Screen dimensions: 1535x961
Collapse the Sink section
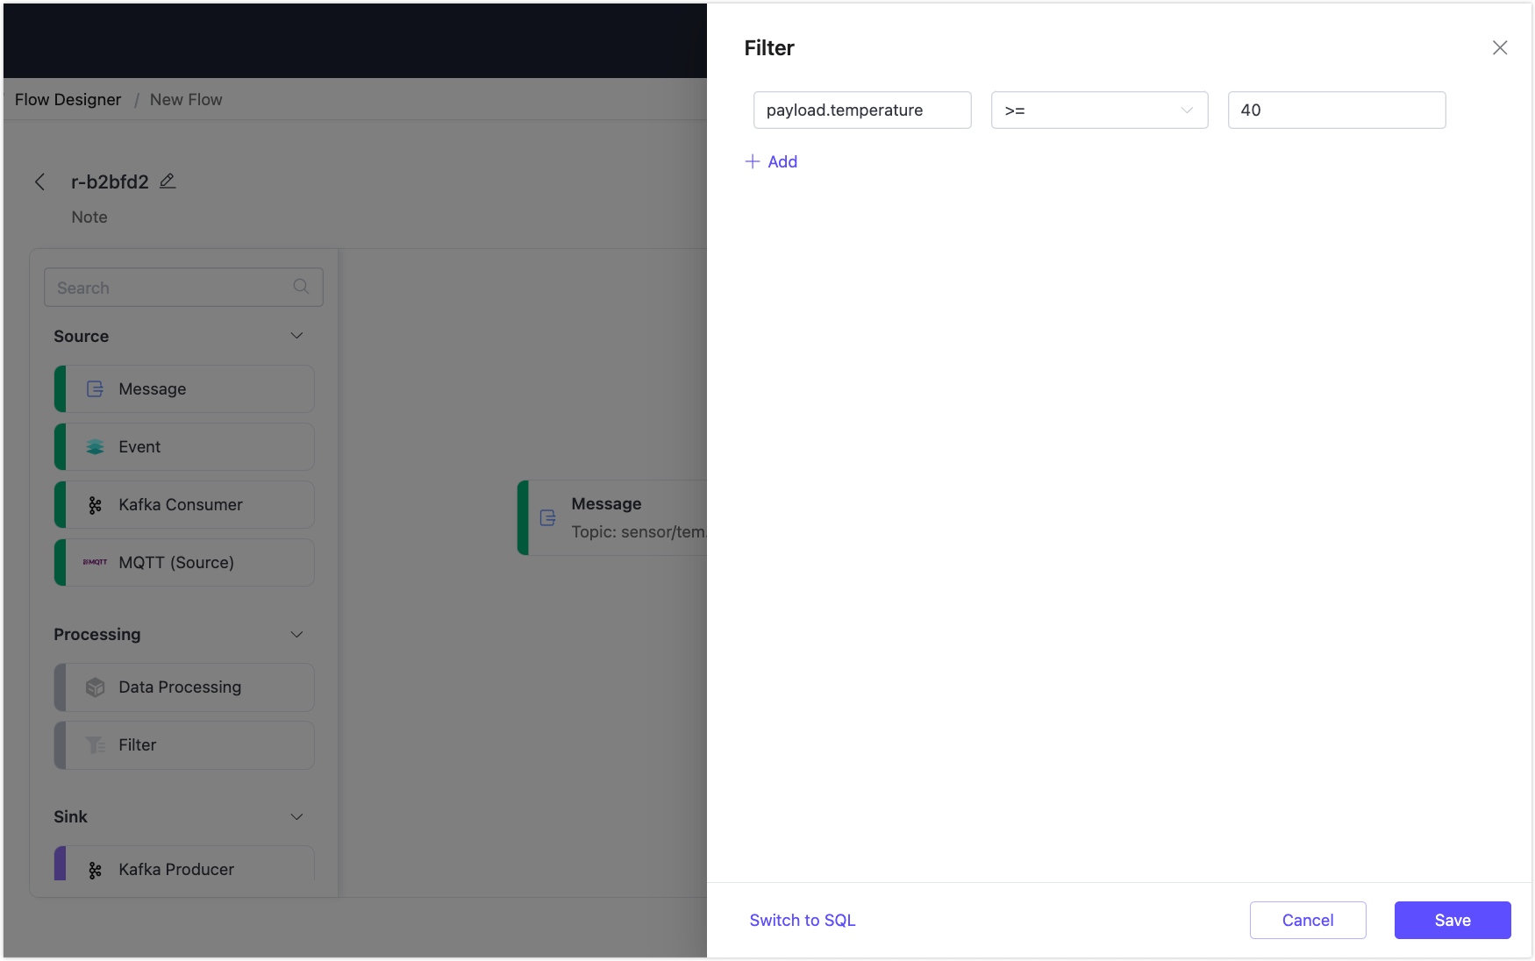click(x=296, y=816)
